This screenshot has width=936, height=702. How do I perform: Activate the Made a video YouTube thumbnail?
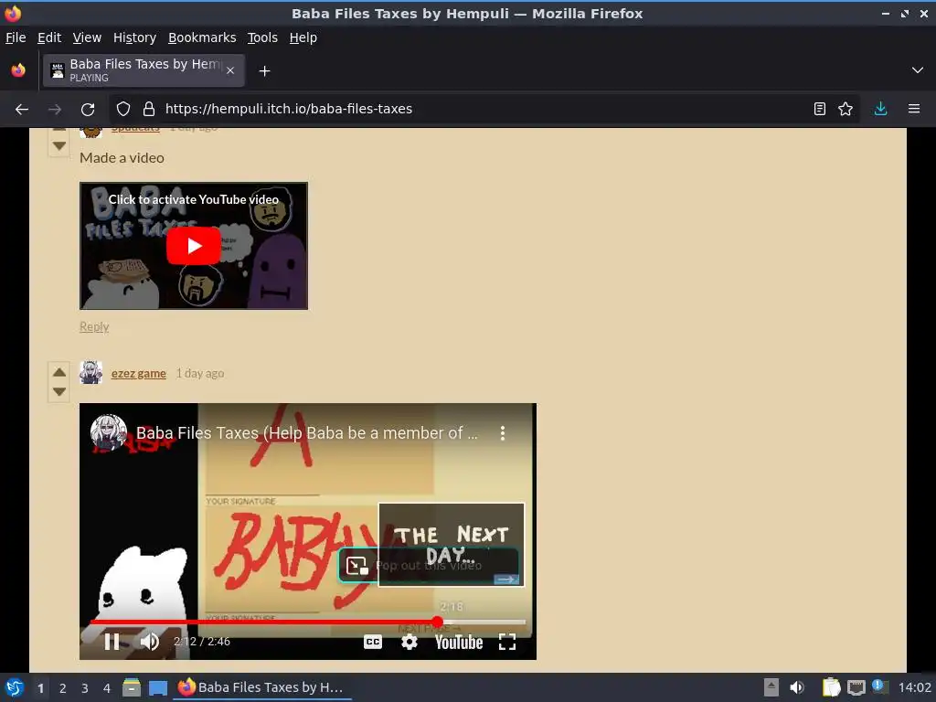pyautogui.click(x=194, y=246)
